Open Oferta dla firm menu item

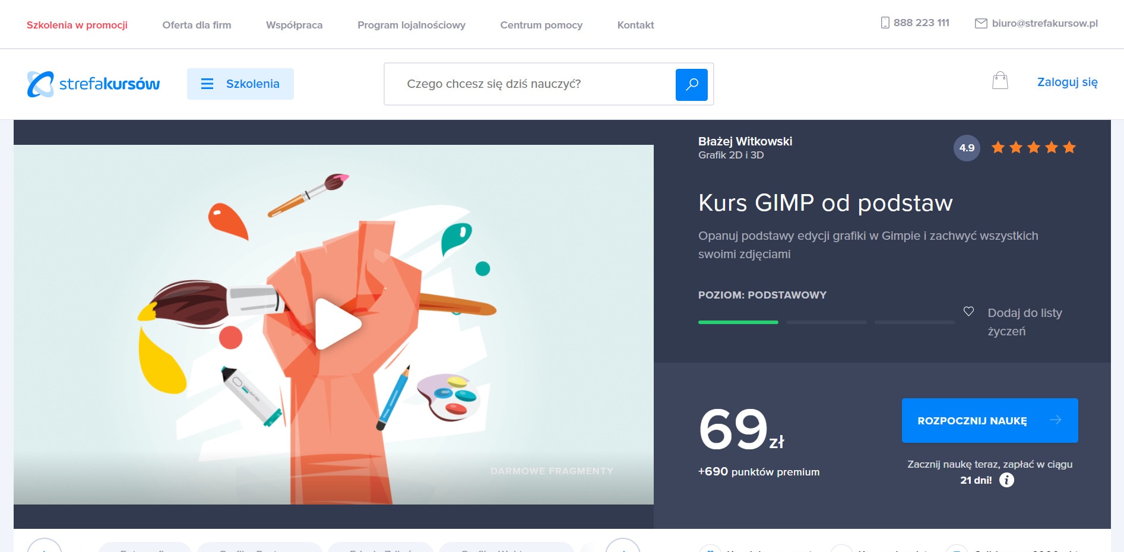[x=197, y=25]
